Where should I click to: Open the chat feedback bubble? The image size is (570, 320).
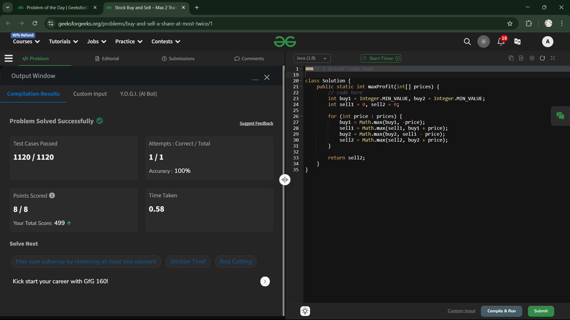560,116
